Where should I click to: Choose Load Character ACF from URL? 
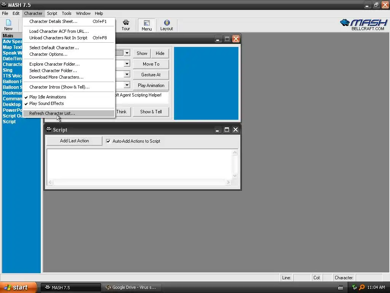69,31
